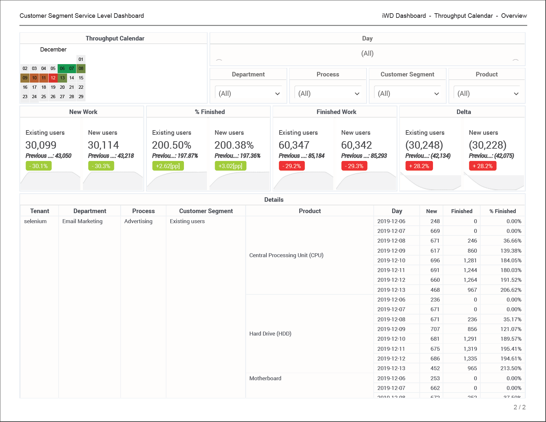
Task: Click the Hard Drive (HDD) product cell
Action: click(x=270, y=334)
